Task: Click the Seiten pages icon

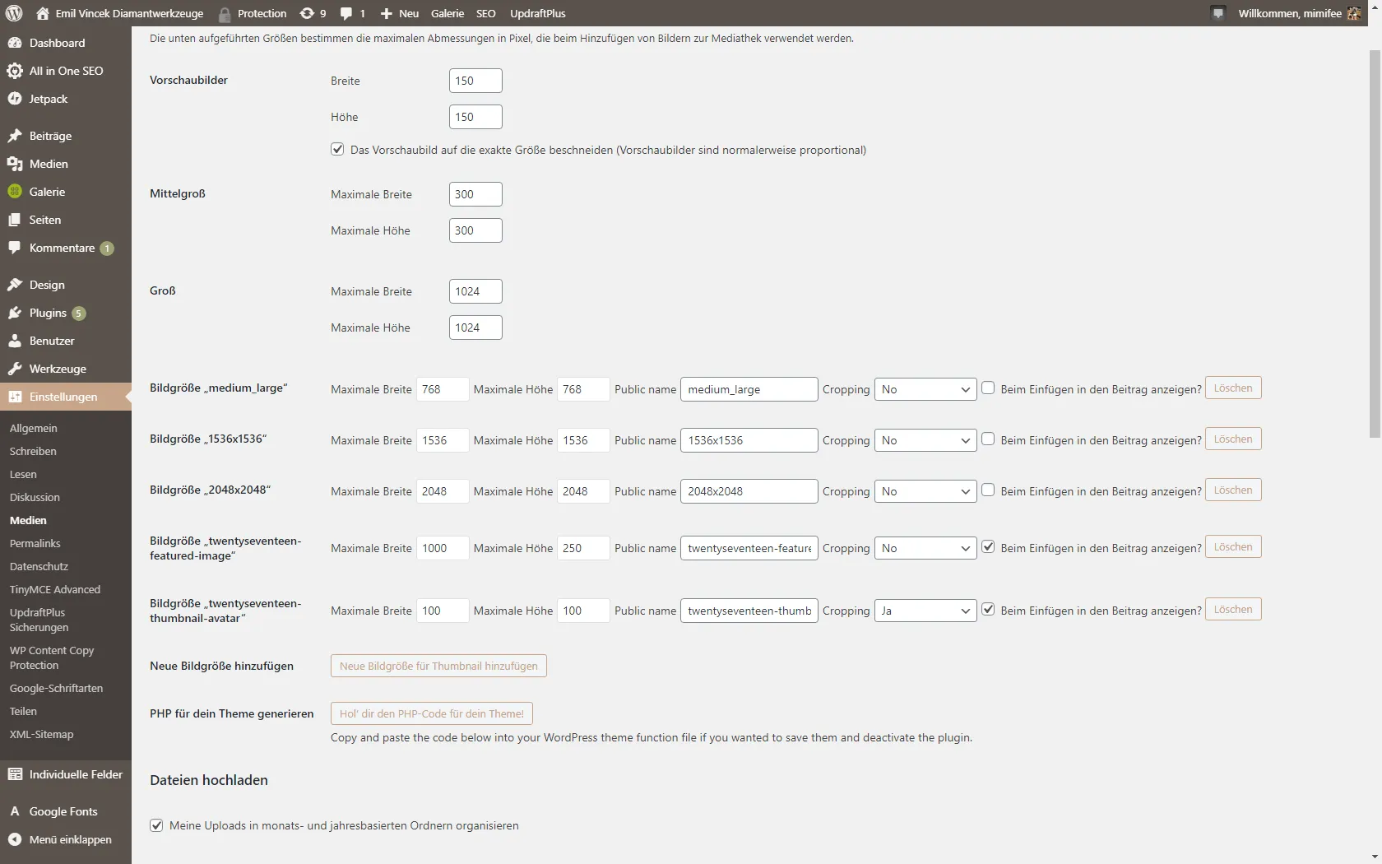Action: tap(15, 220)
